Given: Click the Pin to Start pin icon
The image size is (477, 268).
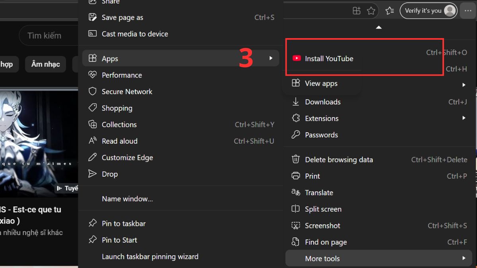Looking at the screenshot, I should pyautogui.click(x=92, y=240).
